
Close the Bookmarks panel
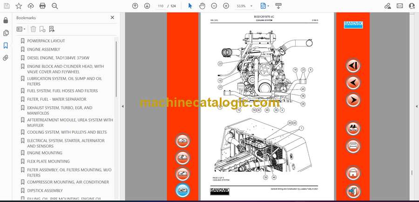point(112,17)
